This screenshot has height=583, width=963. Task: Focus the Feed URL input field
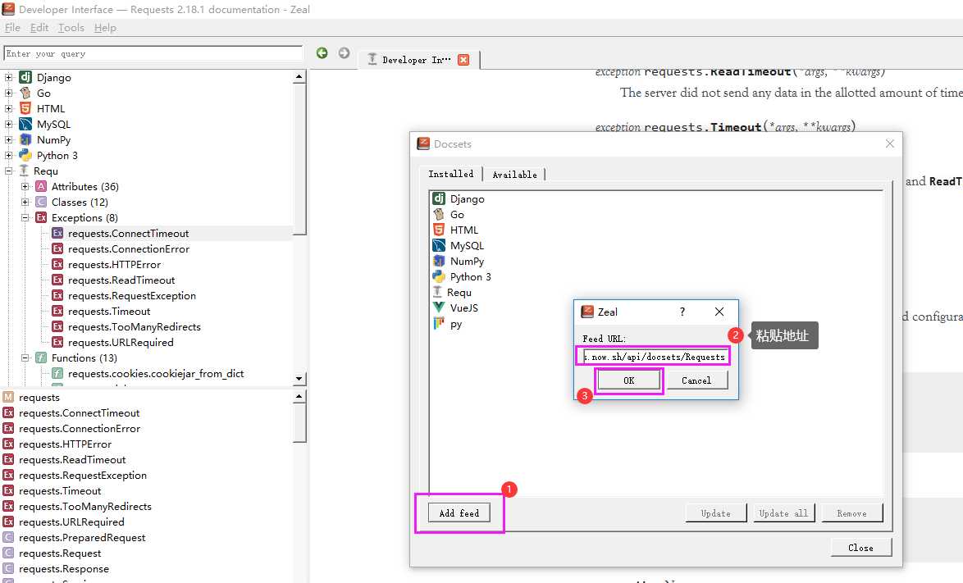click(654, 357)
